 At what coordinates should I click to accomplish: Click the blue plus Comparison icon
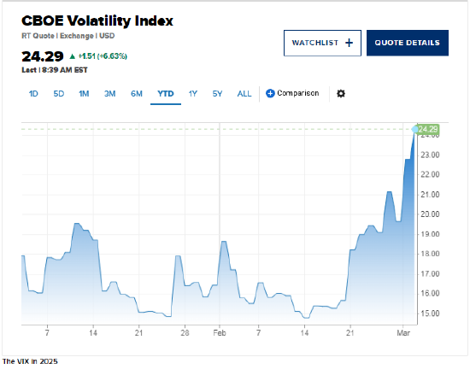click(x=270, y=93)
